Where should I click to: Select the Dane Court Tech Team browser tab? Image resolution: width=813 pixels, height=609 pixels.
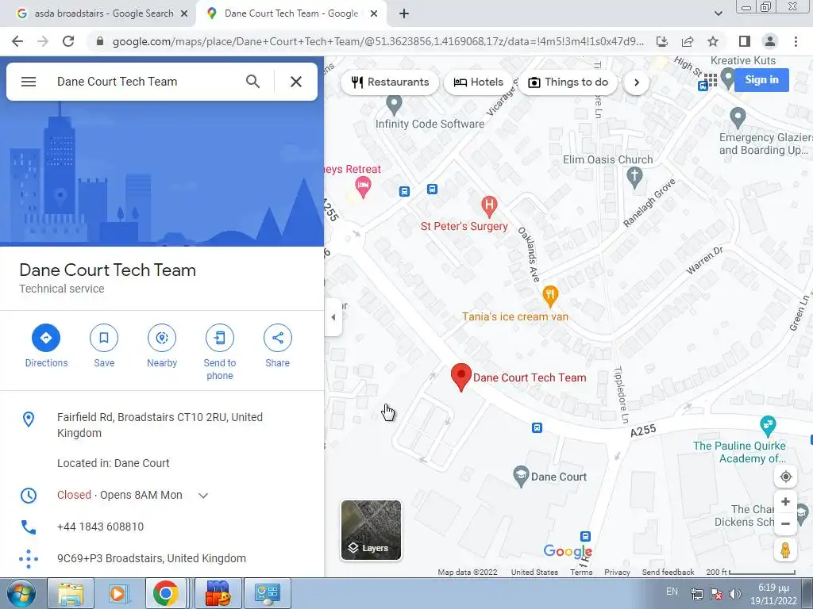coord(291,13)
